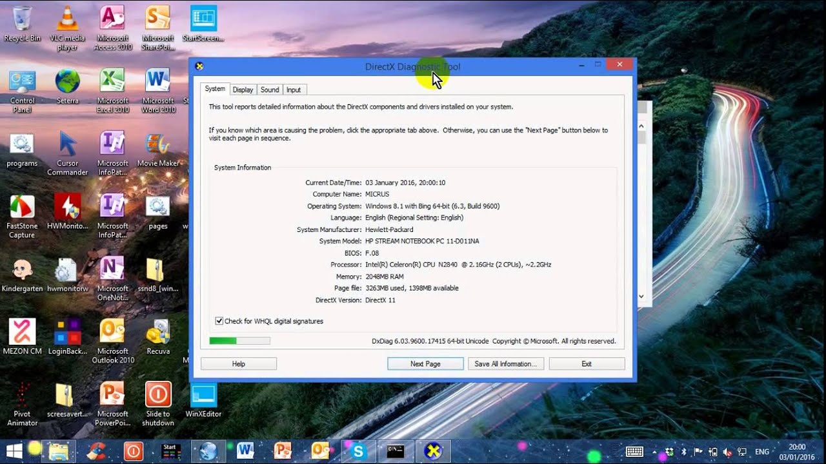826x464 pixels.
Task: Open Movie Maker desktop icon
Action: tap(158, 150)
